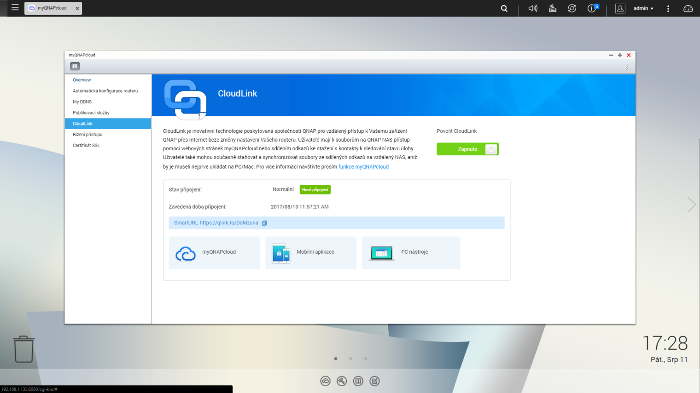The height and width of the screenshot is (393, 700).
Task: Click the connection time 2017/08/10 11:57:21 AM
Action: pyautogui.click(x=300, y=207)
